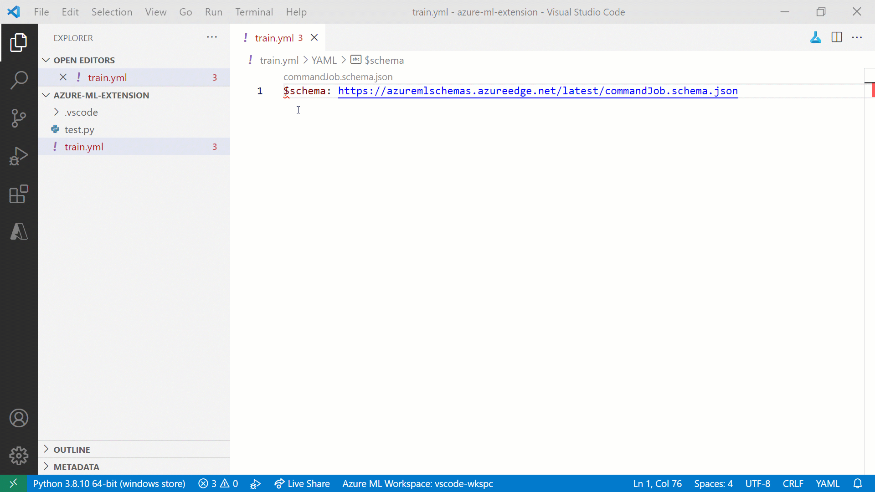875x492 pixels.
Task: Expand the OUTLINE section
Action: (x=47, y=449)
